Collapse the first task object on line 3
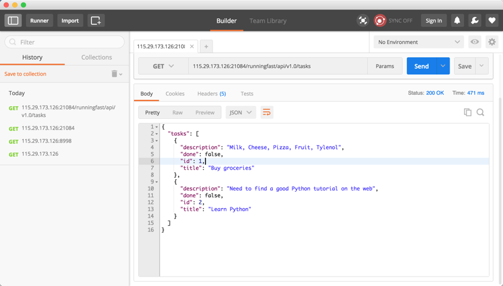Screen dimensions: 503x286 pyautogui.click(x=157, y=141)
